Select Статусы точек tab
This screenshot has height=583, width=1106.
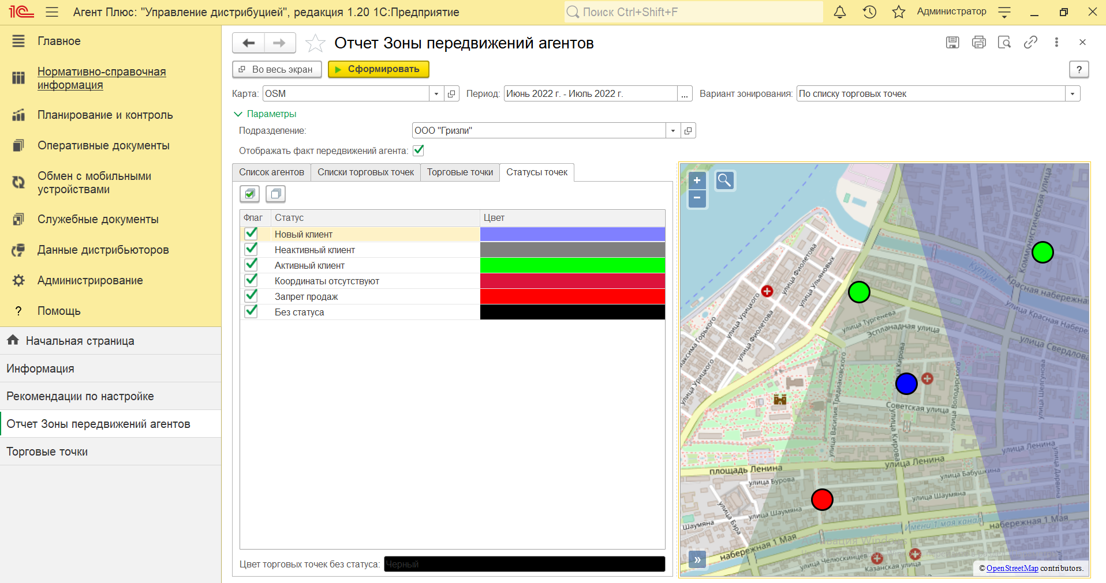tap(537, 172)
